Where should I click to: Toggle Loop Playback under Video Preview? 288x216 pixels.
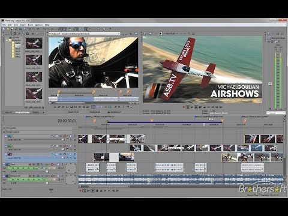point(188,107)
